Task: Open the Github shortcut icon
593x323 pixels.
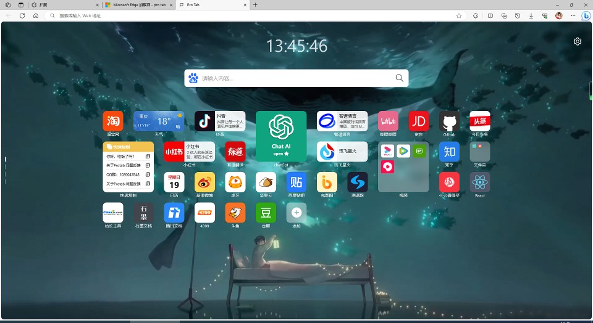Action: (x=449, y=121)
